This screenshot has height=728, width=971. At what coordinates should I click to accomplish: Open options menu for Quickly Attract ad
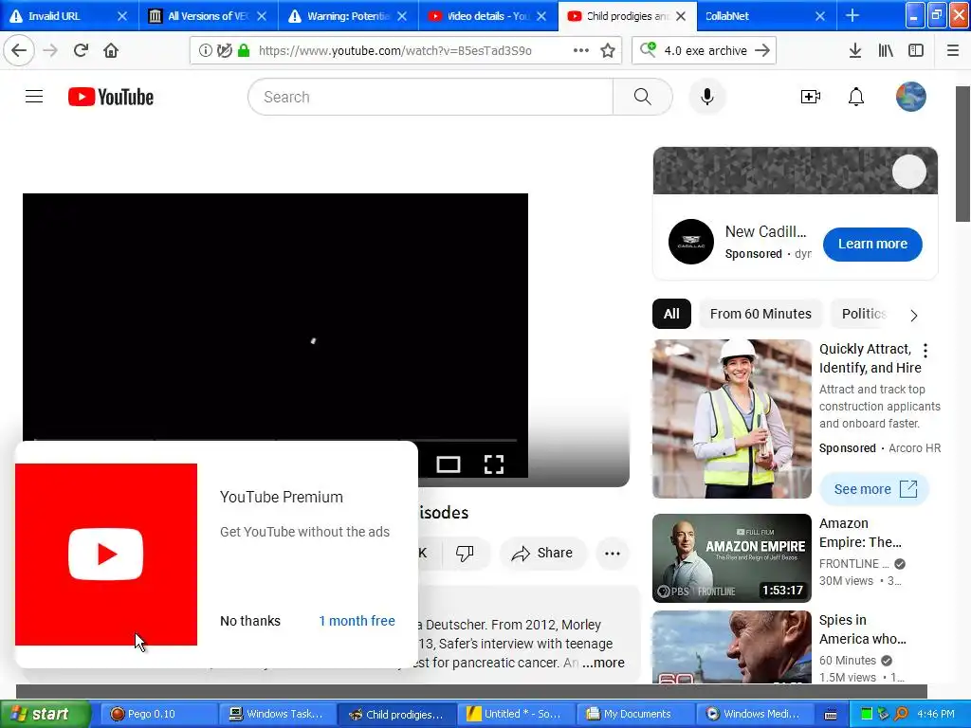coord(925,351)
